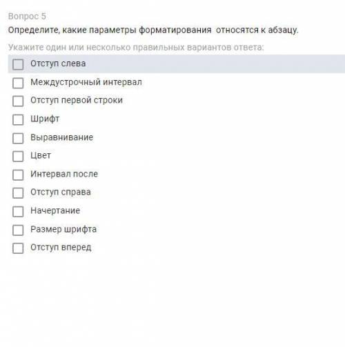Check the Междустрочный интервал checkbox
345x347 pixels.
(x=18, y=83)
